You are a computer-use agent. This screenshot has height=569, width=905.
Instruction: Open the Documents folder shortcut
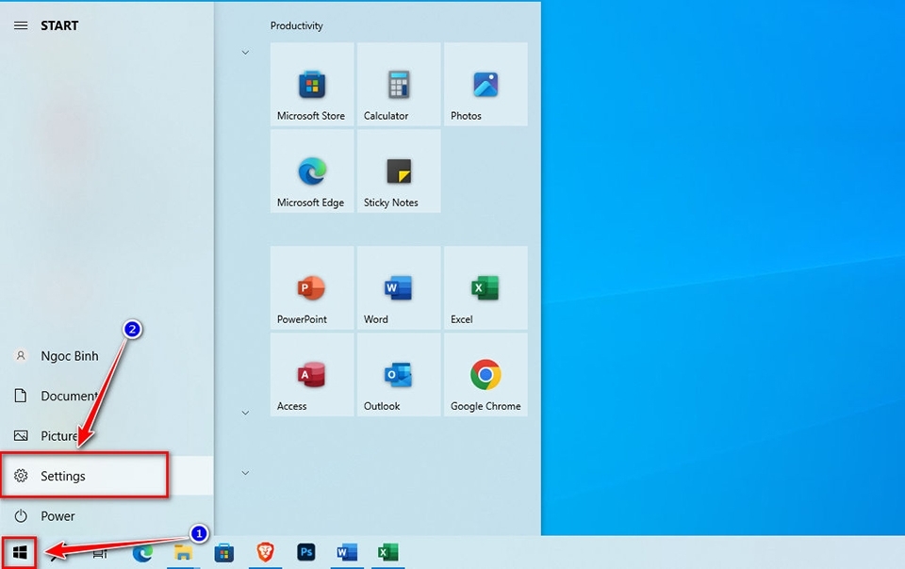pos(68,397)
